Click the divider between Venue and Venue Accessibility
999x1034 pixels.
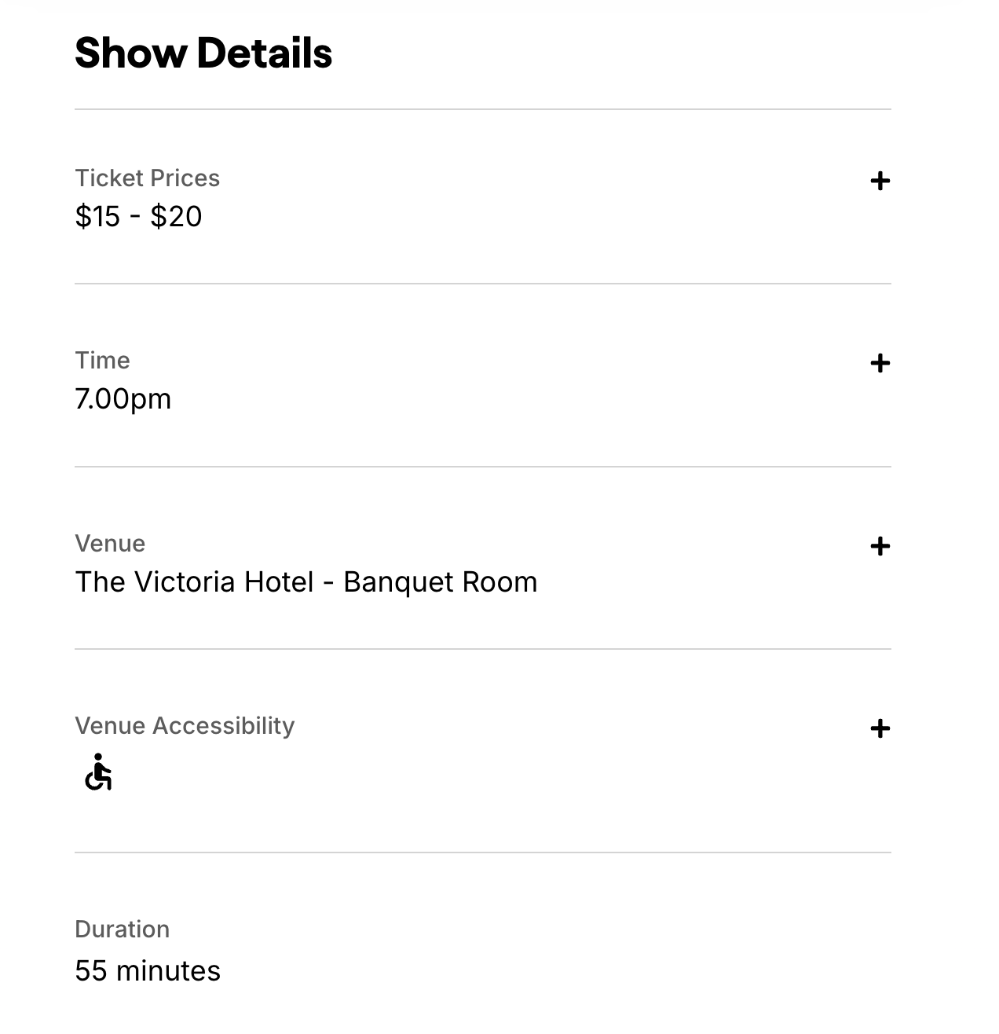point(482,649)
